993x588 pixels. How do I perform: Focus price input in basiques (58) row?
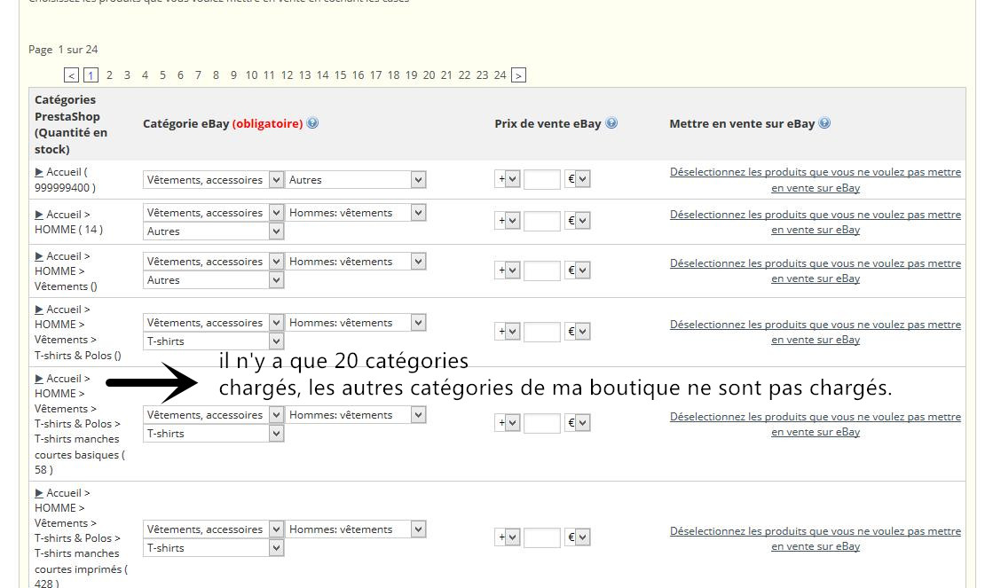542,423
